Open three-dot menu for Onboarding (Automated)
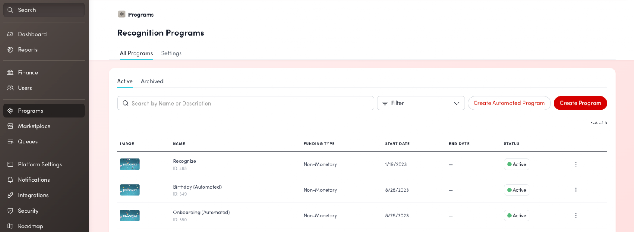Screen dimensions: 634x232 click(x=576, y=216)
